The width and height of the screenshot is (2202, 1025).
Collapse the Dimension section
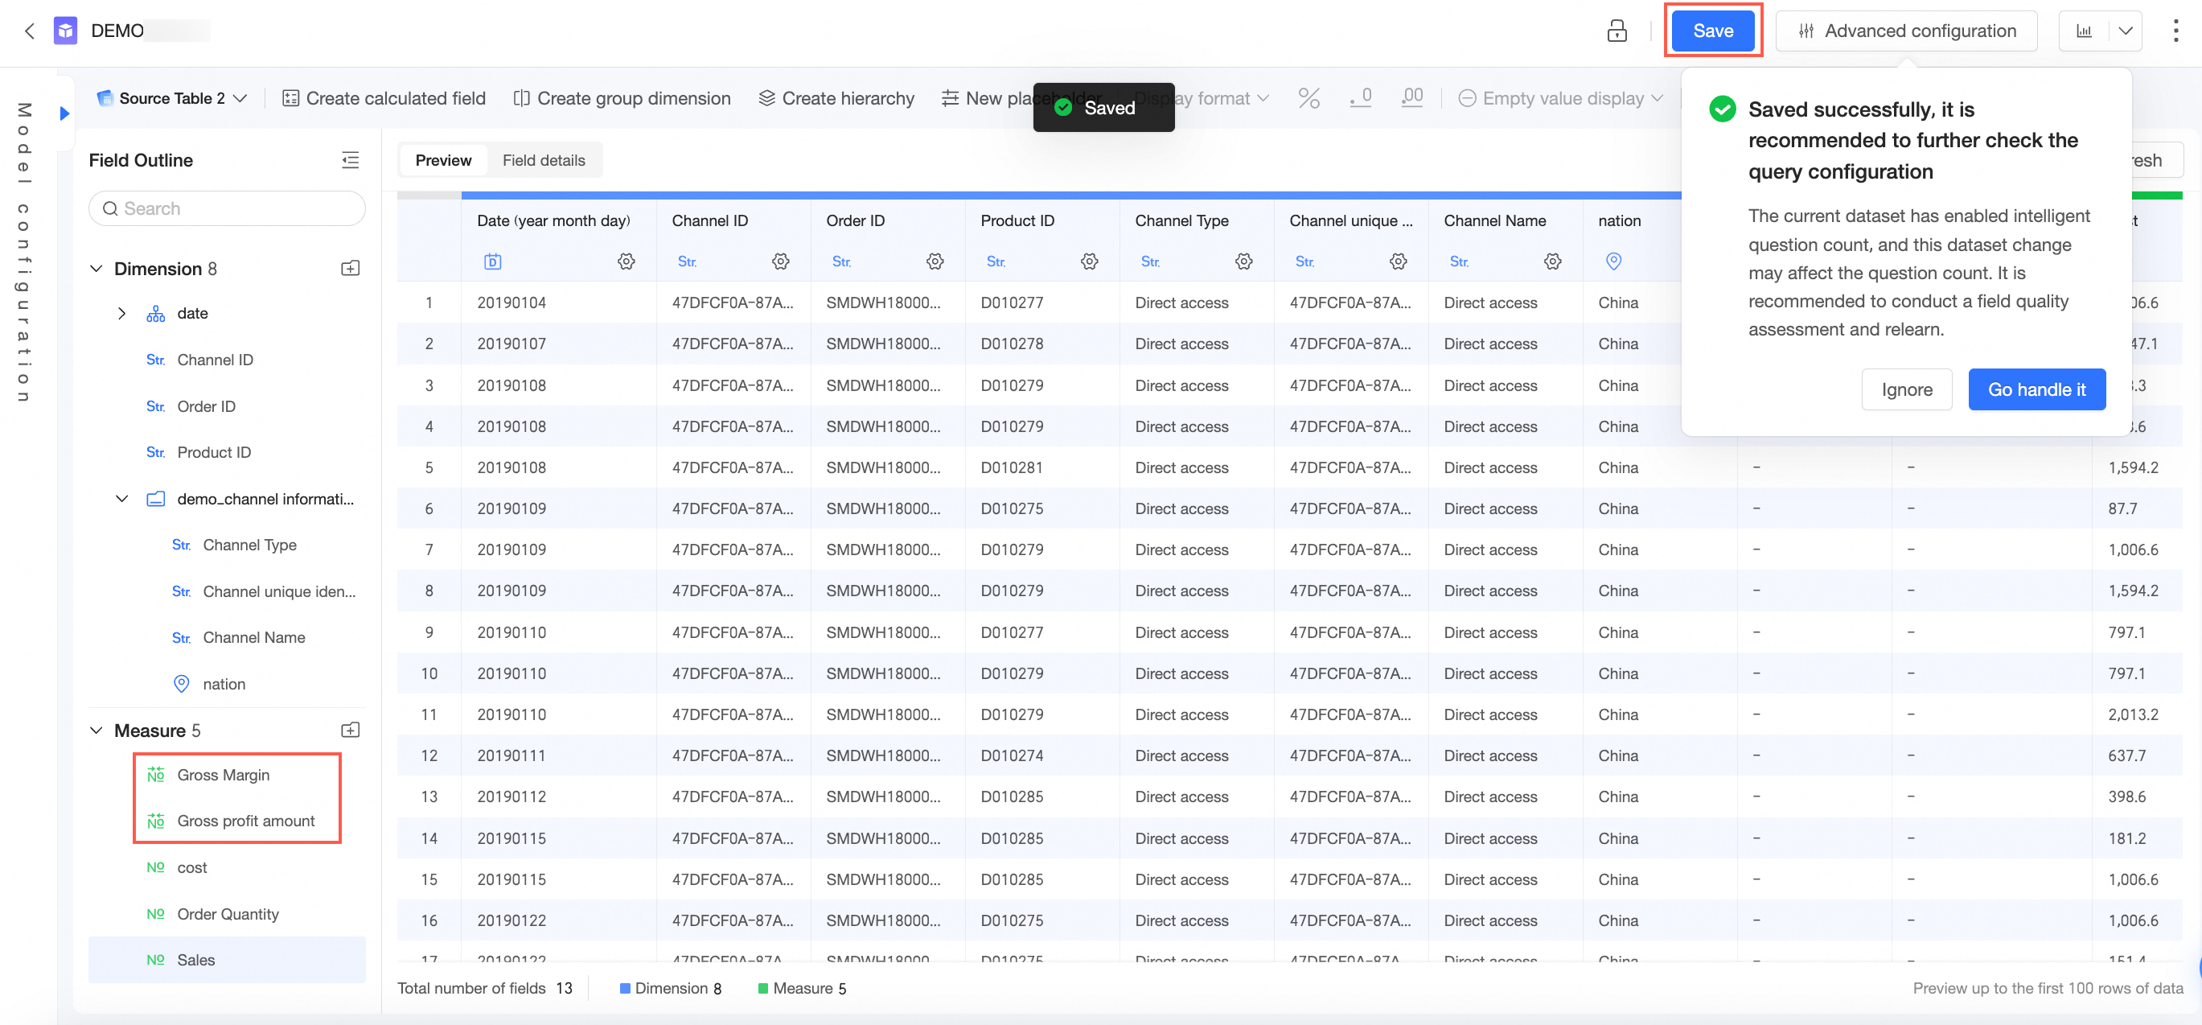[97, 269]
